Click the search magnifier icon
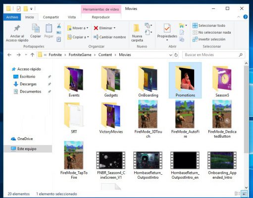Viewport: 253px width, 198px height. (241, 55)
